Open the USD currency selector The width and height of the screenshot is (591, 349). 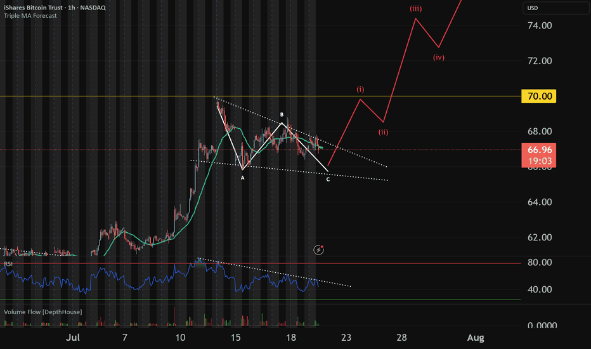(x=556, y=8)
